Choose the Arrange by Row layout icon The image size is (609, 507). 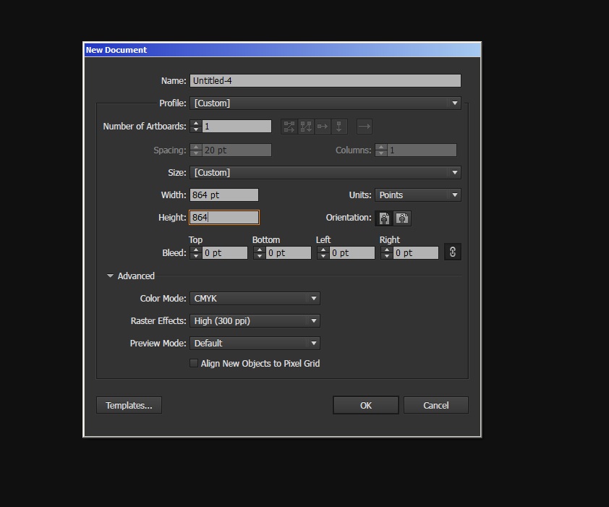(x=323, y=127)
